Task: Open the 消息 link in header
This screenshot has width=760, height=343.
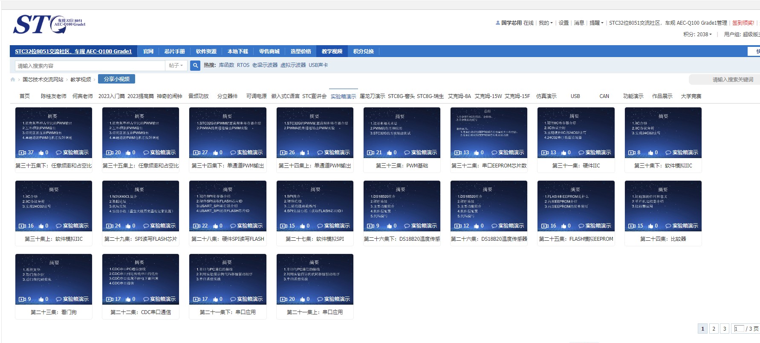Action: pyautogui.click(x=579, y=23)
